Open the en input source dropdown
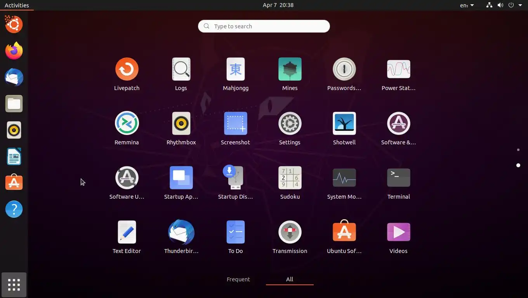528x298 pixels. tap(467, 5)
